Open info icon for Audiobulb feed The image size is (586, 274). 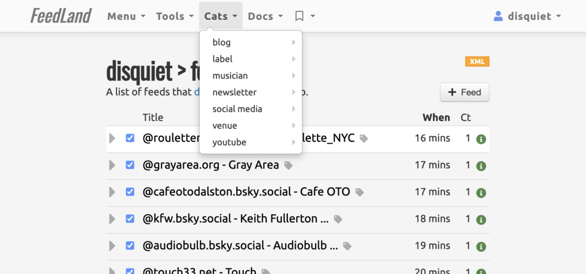coord(481,247)
